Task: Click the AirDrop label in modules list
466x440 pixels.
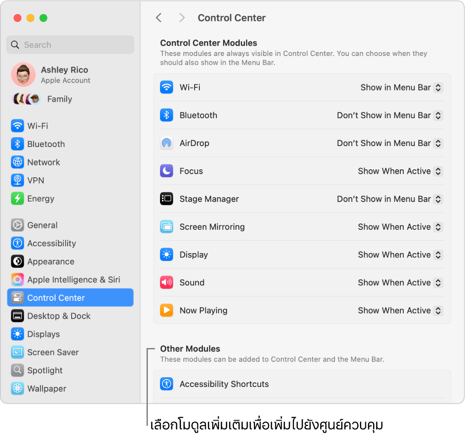Action: 195,143
